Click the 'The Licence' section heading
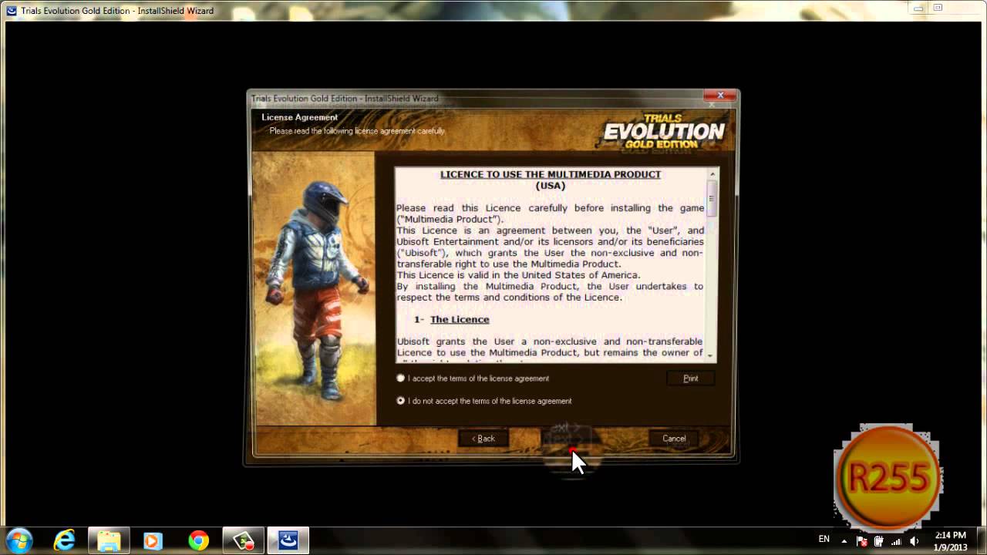 tap(460, 319)
